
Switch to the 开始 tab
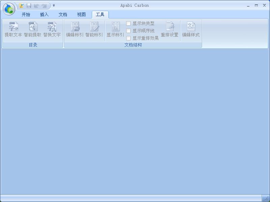click(26, 14)
